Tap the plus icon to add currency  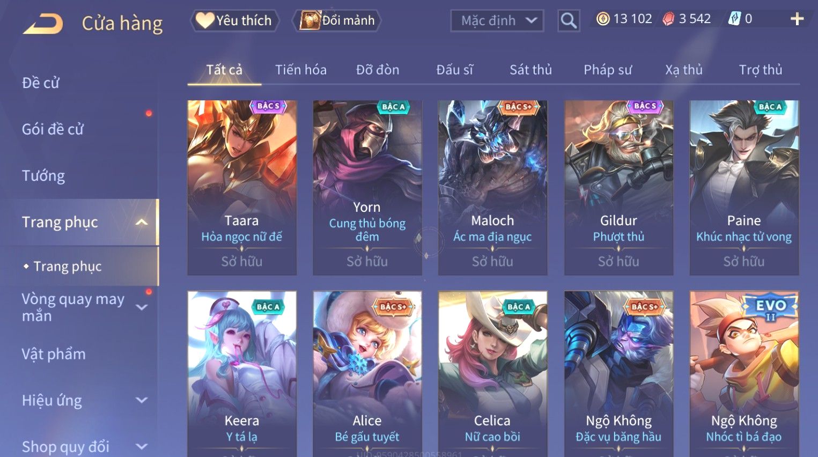click(x=797, y=19)
